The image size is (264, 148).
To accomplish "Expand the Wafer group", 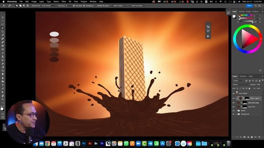I will (x=236, y=111).
